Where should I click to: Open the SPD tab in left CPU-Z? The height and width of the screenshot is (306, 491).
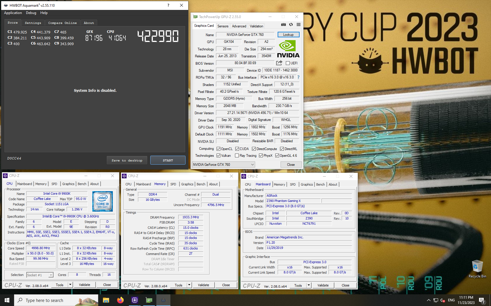tap(54, 184)
